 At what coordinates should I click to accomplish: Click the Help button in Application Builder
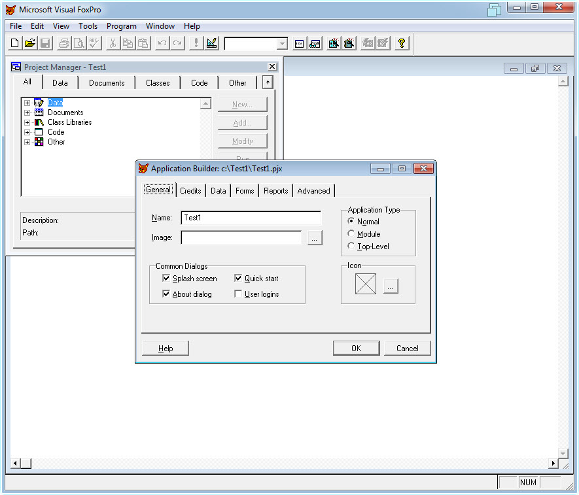coord(166,348)
